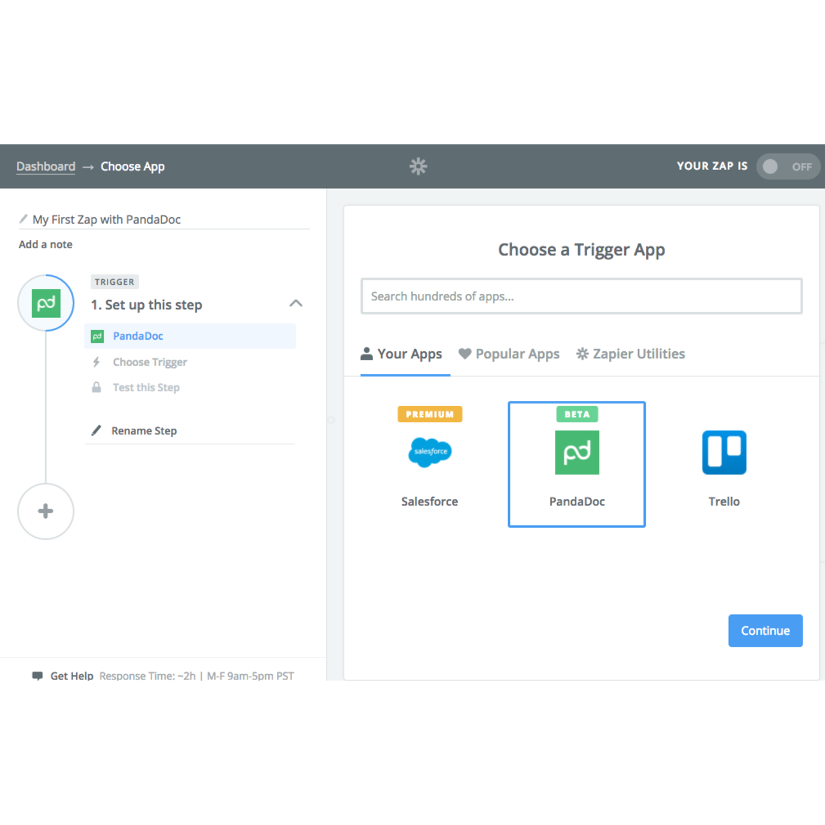The width and height of the screenshot is (825, 825).
Task: Select the PandaDoc app tile
Action: coord(577,463)
